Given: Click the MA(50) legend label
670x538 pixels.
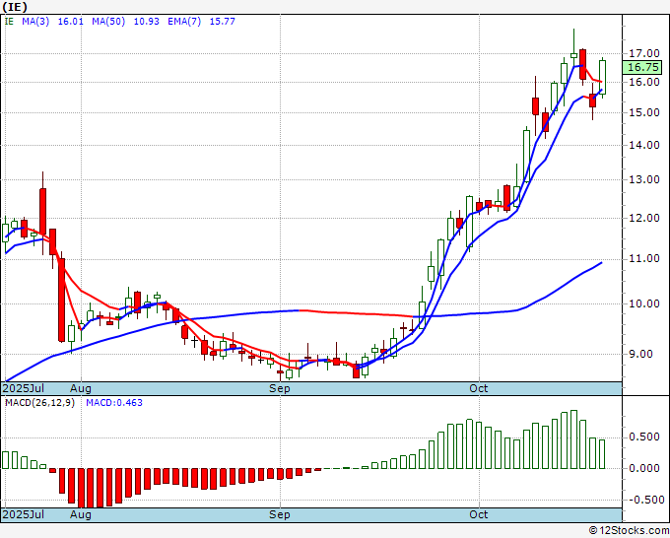Looking at the screenshot, I should 108,22.
